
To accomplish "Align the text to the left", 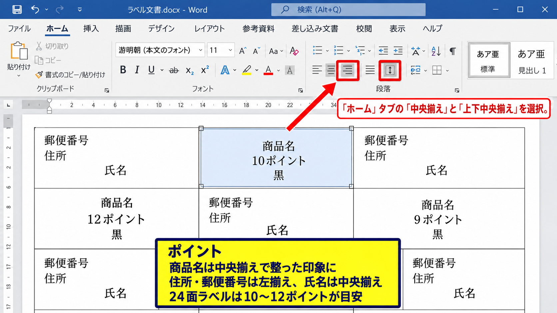I will point(317,70).
